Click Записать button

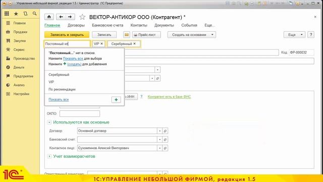click(104, 35)
